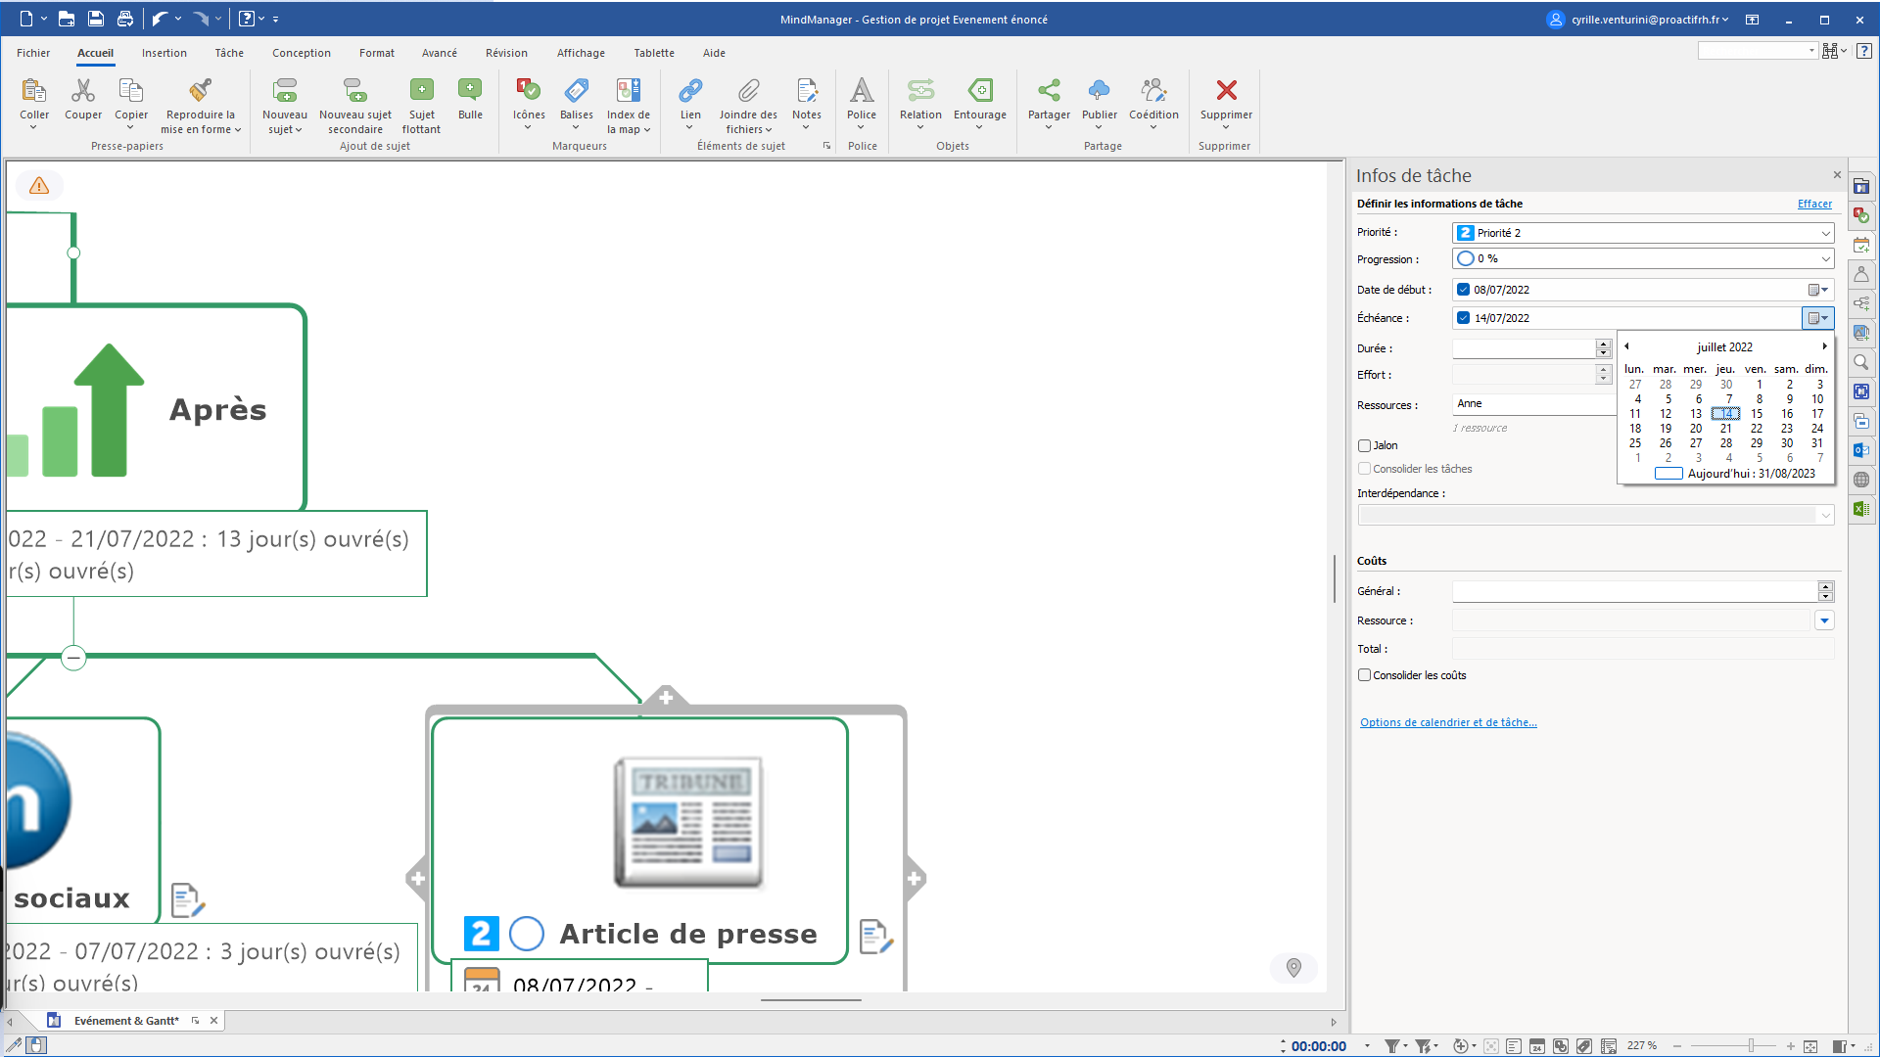Click the Reproduire la mise en forme painter

click(201, 91)
